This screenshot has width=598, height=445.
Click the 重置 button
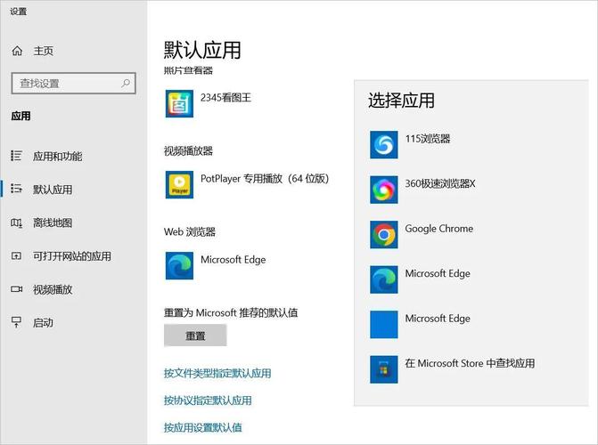click(x=195, y=336)
